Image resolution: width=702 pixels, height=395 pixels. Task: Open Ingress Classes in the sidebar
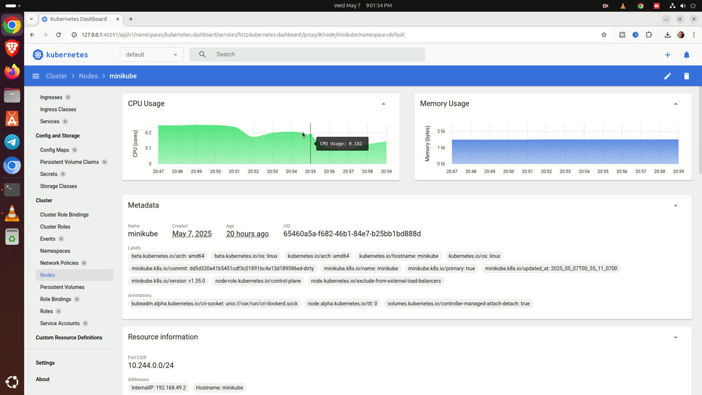(x=58, y=109)
